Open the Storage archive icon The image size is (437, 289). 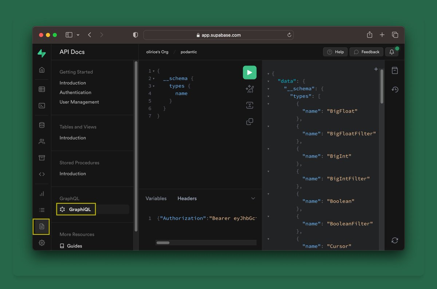[x=42, y=158]
